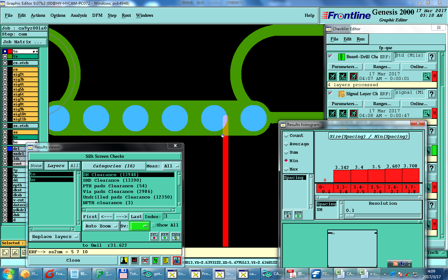Open the green Sv severity dropdown
This screenshot has width=448, height=280.
(x=140, y=226)
